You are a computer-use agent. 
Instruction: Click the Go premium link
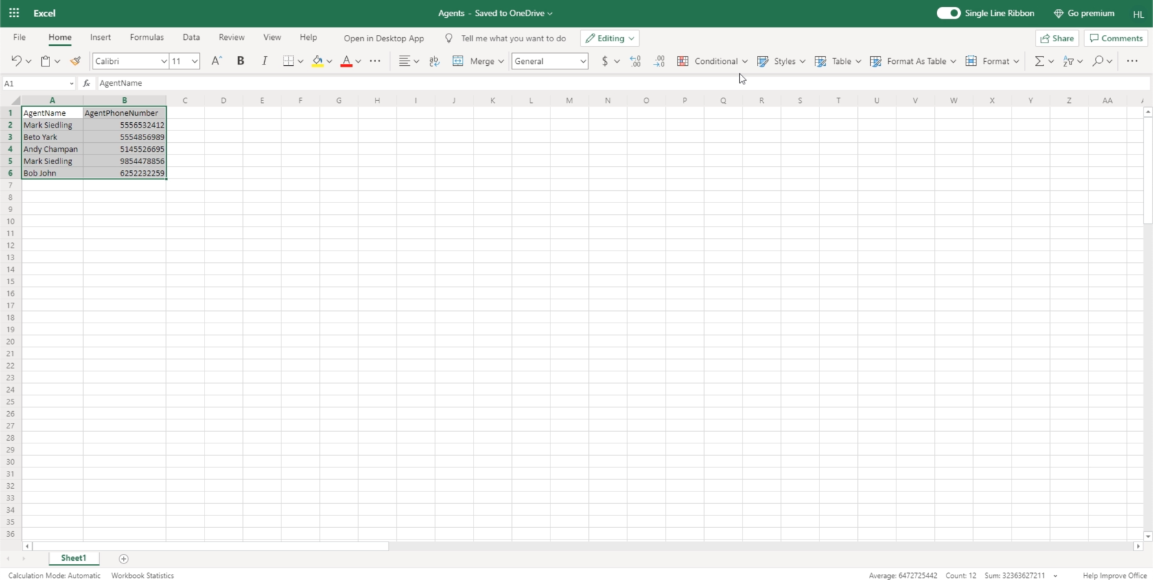click(1084, 13)
